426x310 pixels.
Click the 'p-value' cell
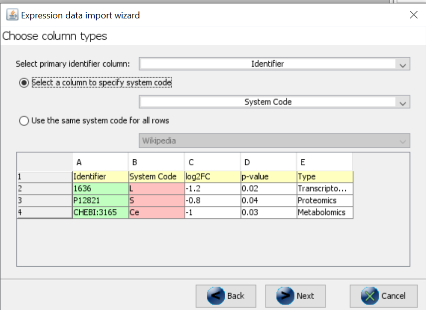[x=269, y=177]
